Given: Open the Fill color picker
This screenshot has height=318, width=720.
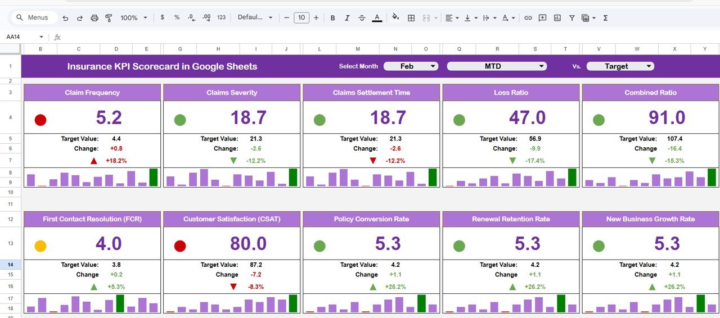Looking at the screenshot, I should (395, 18).
